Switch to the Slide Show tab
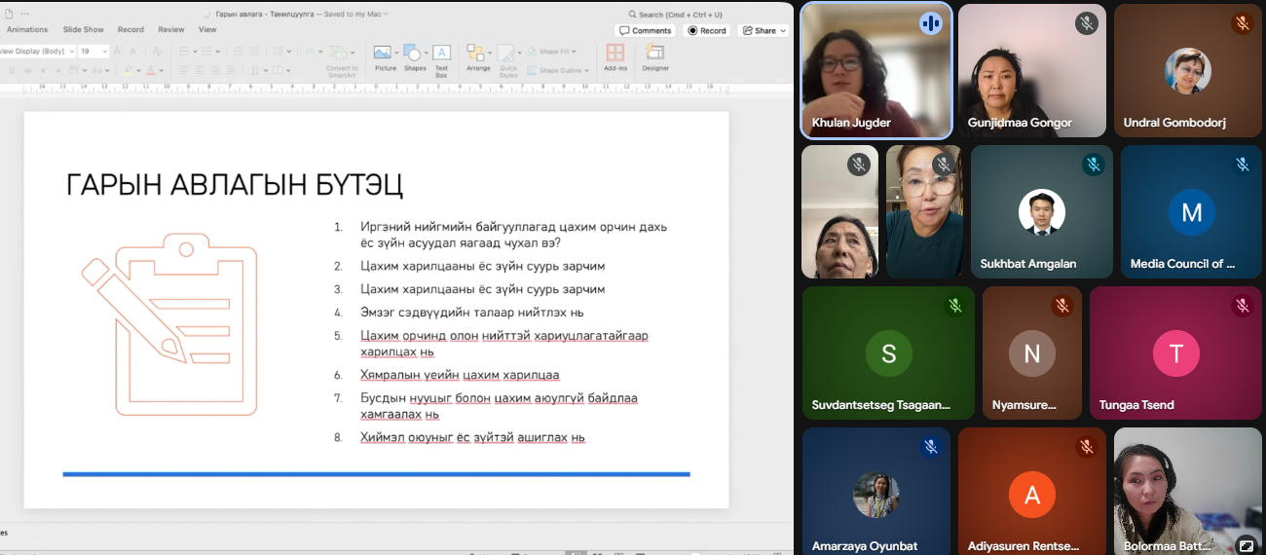The image size is (1266, 555). pos(84,30)
